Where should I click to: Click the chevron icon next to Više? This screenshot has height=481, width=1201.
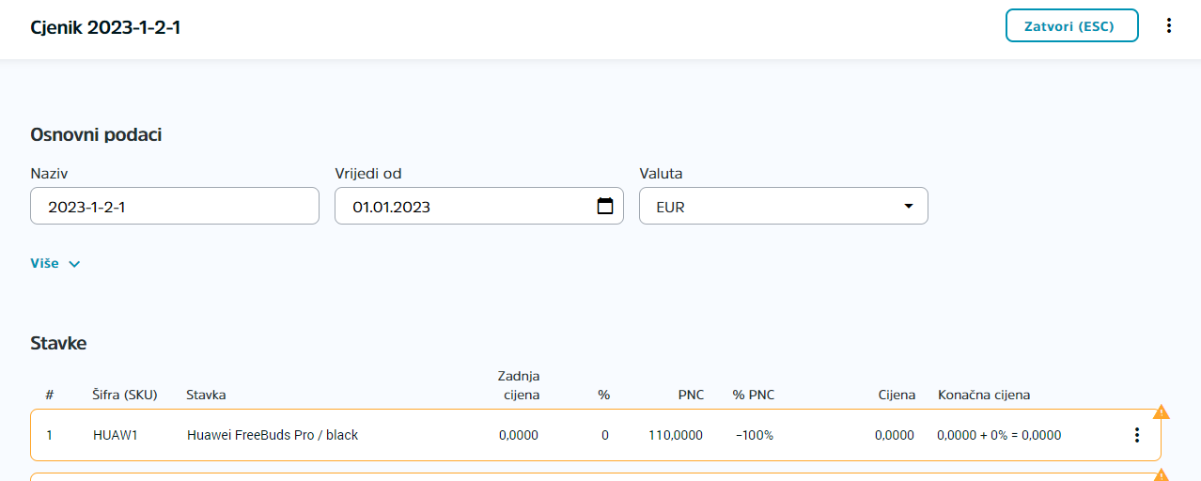click(x=74, y=264)
